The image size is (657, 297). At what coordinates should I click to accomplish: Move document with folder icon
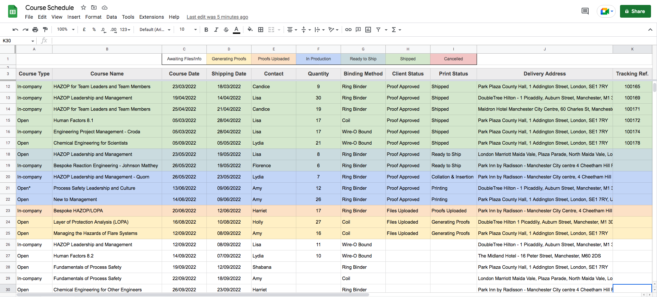click(94, 7)
